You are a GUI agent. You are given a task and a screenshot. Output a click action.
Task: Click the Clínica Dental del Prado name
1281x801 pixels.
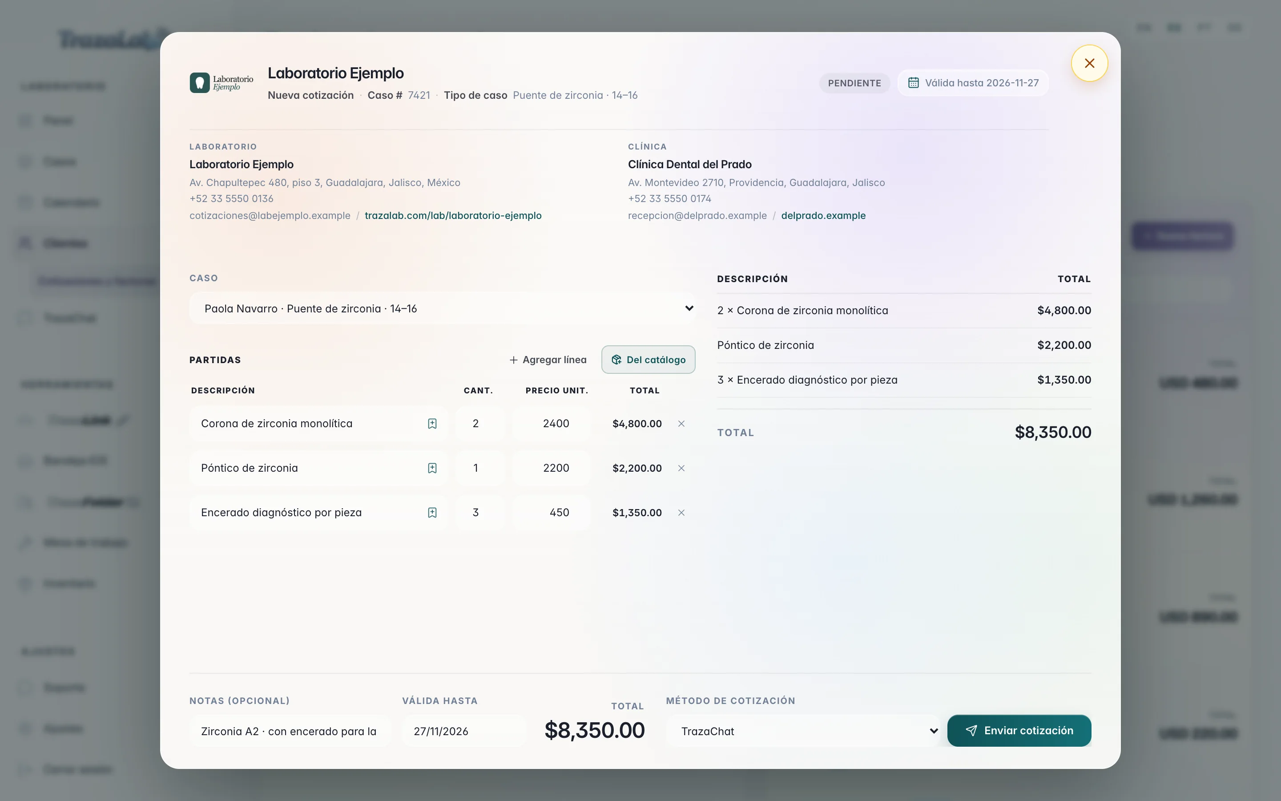(x=690, y=165)
